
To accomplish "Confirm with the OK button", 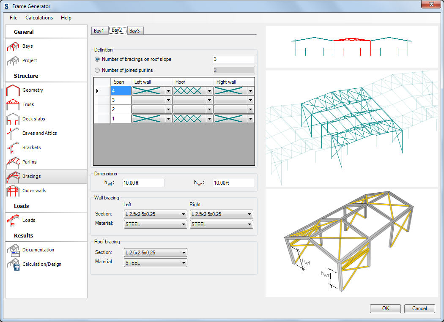I will [x=385, y=308].
